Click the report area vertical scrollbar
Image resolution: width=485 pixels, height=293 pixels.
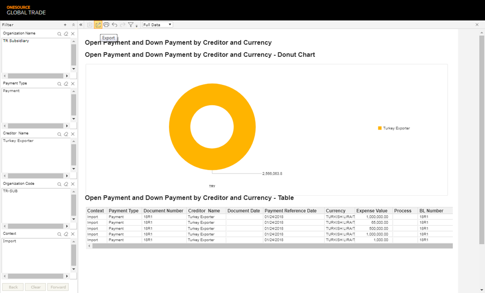[482, 139]
